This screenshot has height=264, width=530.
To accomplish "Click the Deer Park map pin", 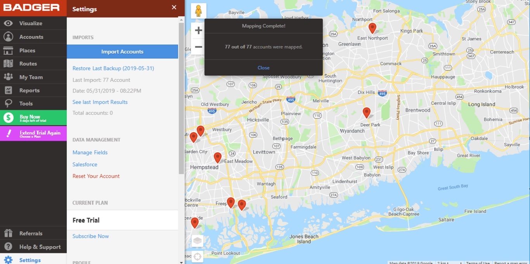I will coord(367,113).
